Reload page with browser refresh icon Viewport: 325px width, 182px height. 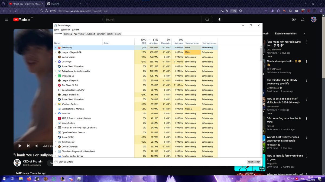pos(16,11)
